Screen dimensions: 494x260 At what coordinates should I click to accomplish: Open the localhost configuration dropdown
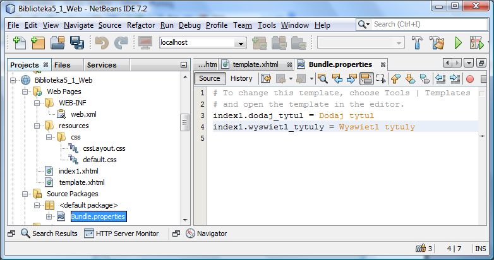tap(241, 43)
